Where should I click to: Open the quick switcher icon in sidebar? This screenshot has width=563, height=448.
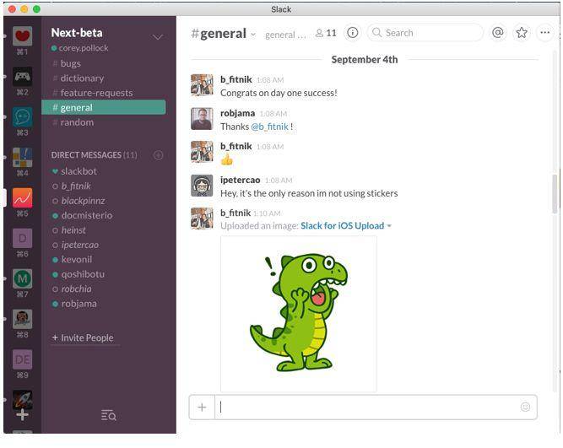[108, 415]
